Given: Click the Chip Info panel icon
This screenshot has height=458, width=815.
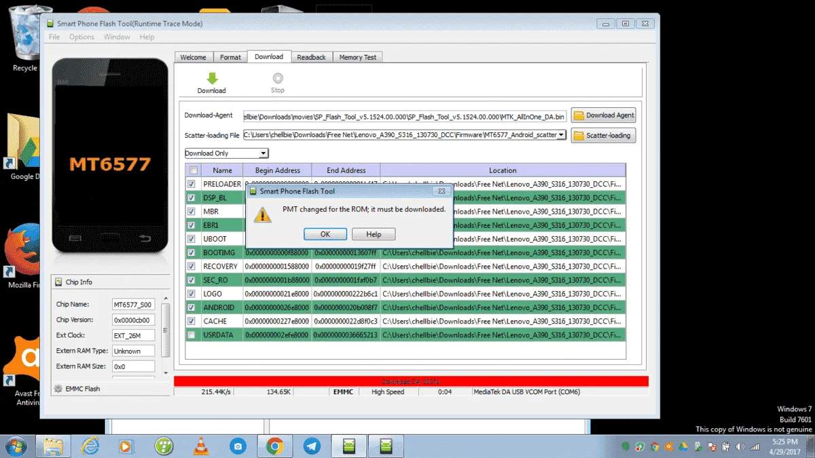Looking at the screenshot, I should click(58, 282).
